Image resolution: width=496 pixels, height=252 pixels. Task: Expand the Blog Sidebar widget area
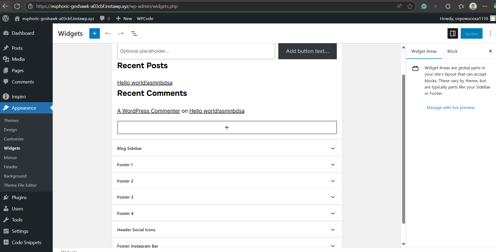(x=227, y=148)
